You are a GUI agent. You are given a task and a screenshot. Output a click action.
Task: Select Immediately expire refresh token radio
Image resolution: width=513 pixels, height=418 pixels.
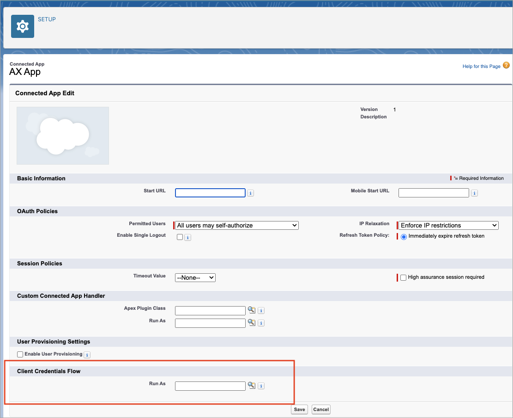click(x=404, y=237)
